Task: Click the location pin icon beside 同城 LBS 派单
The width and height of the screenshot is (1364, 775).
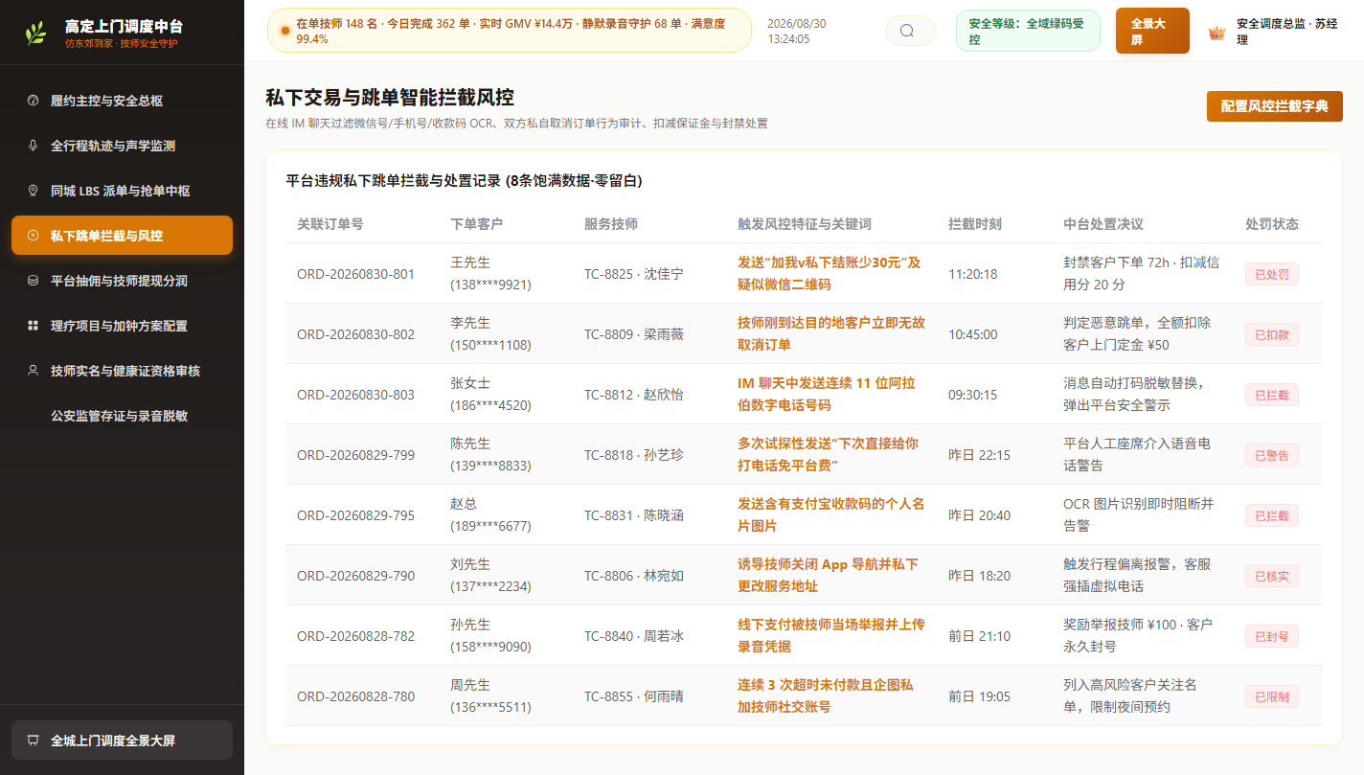Action: [33, 191]
